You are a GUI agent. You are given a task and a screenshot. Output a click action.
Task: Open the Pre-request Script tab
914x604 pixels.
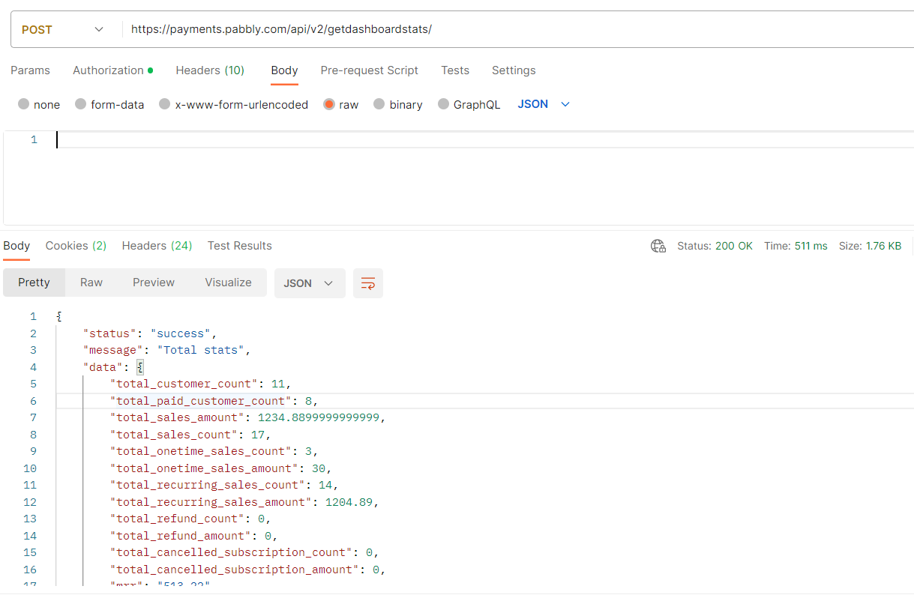point(369,70)
